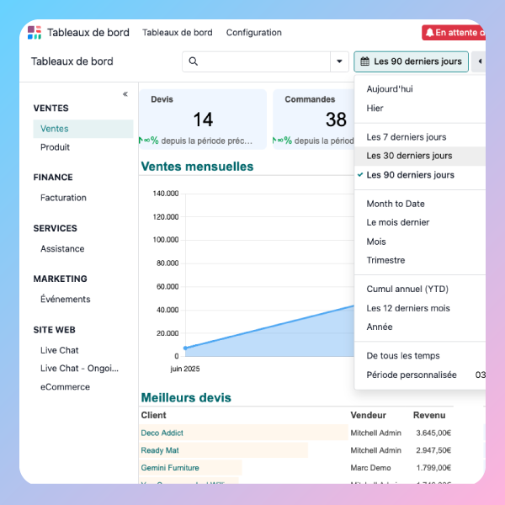505x505 pixels.
Task: Click the red bell notification badge
Action: click(454, 33)
